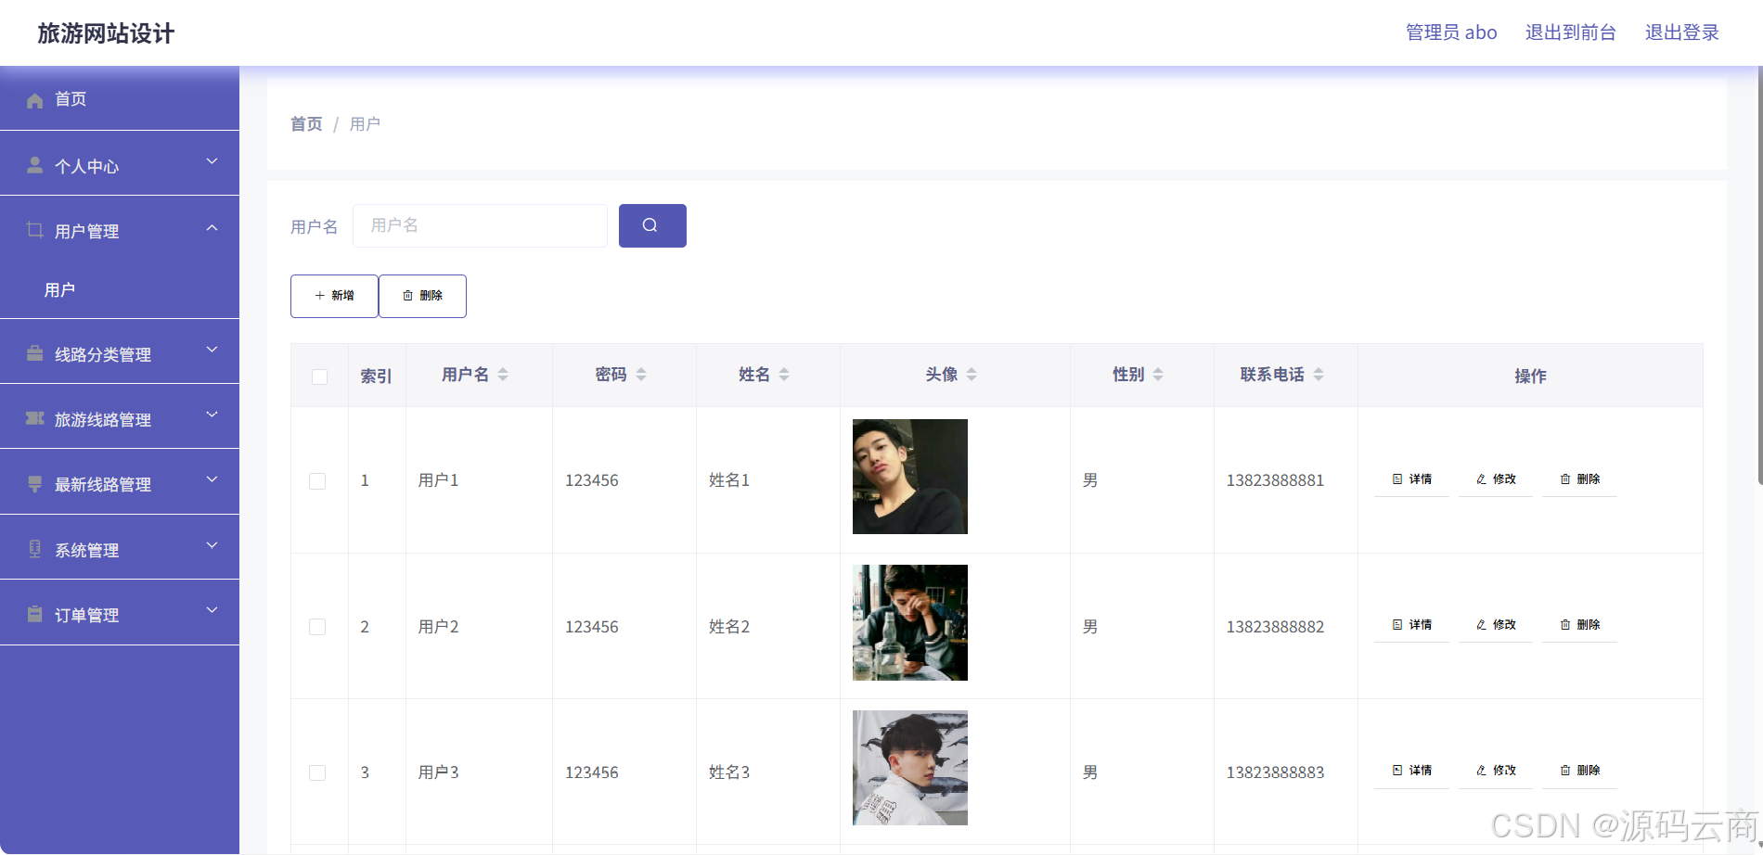Sort the 用户名 column using its arrows

[x=503, y=375]
